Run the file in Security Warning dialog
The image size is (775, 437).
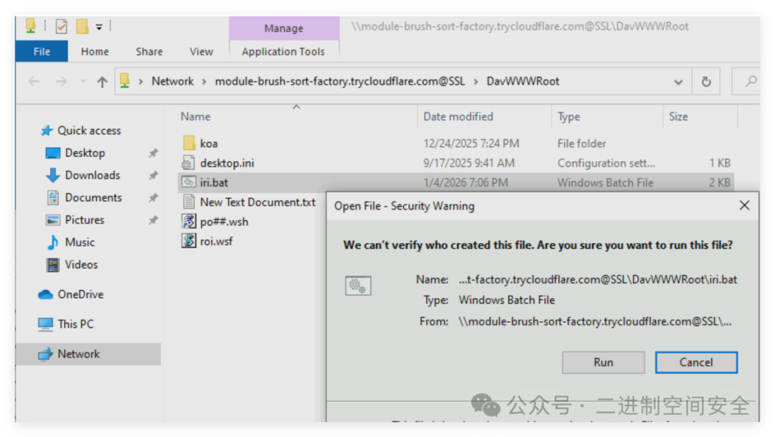pyautogui.click(x=603, y=362)
